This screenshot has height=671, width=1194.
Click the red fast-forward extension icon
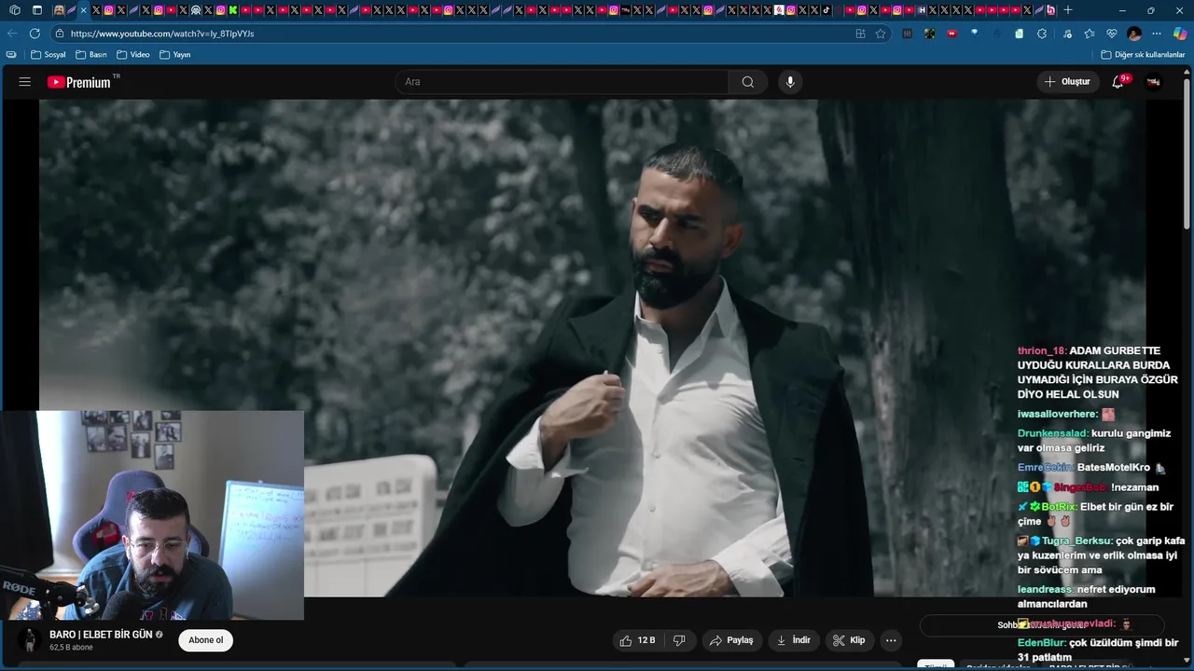(951, 34)
